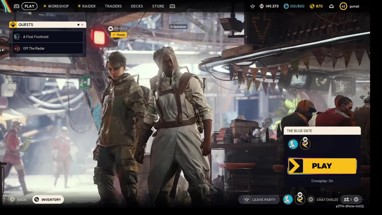382x215 pixels.
Task: Open the mail inbox envelope icon
Action: point(332,6)
